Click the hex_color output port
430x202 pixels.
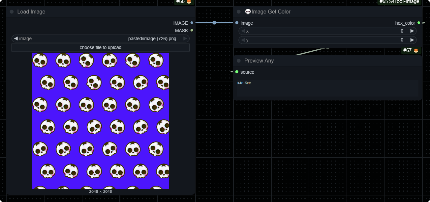tap(418, 23)
